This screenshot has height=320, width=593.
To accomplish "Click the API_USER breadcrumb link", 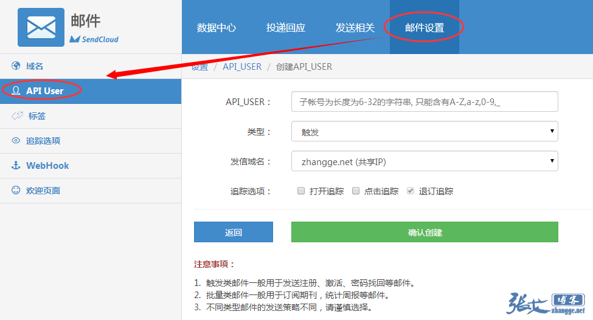I will [x=242, y=67].
